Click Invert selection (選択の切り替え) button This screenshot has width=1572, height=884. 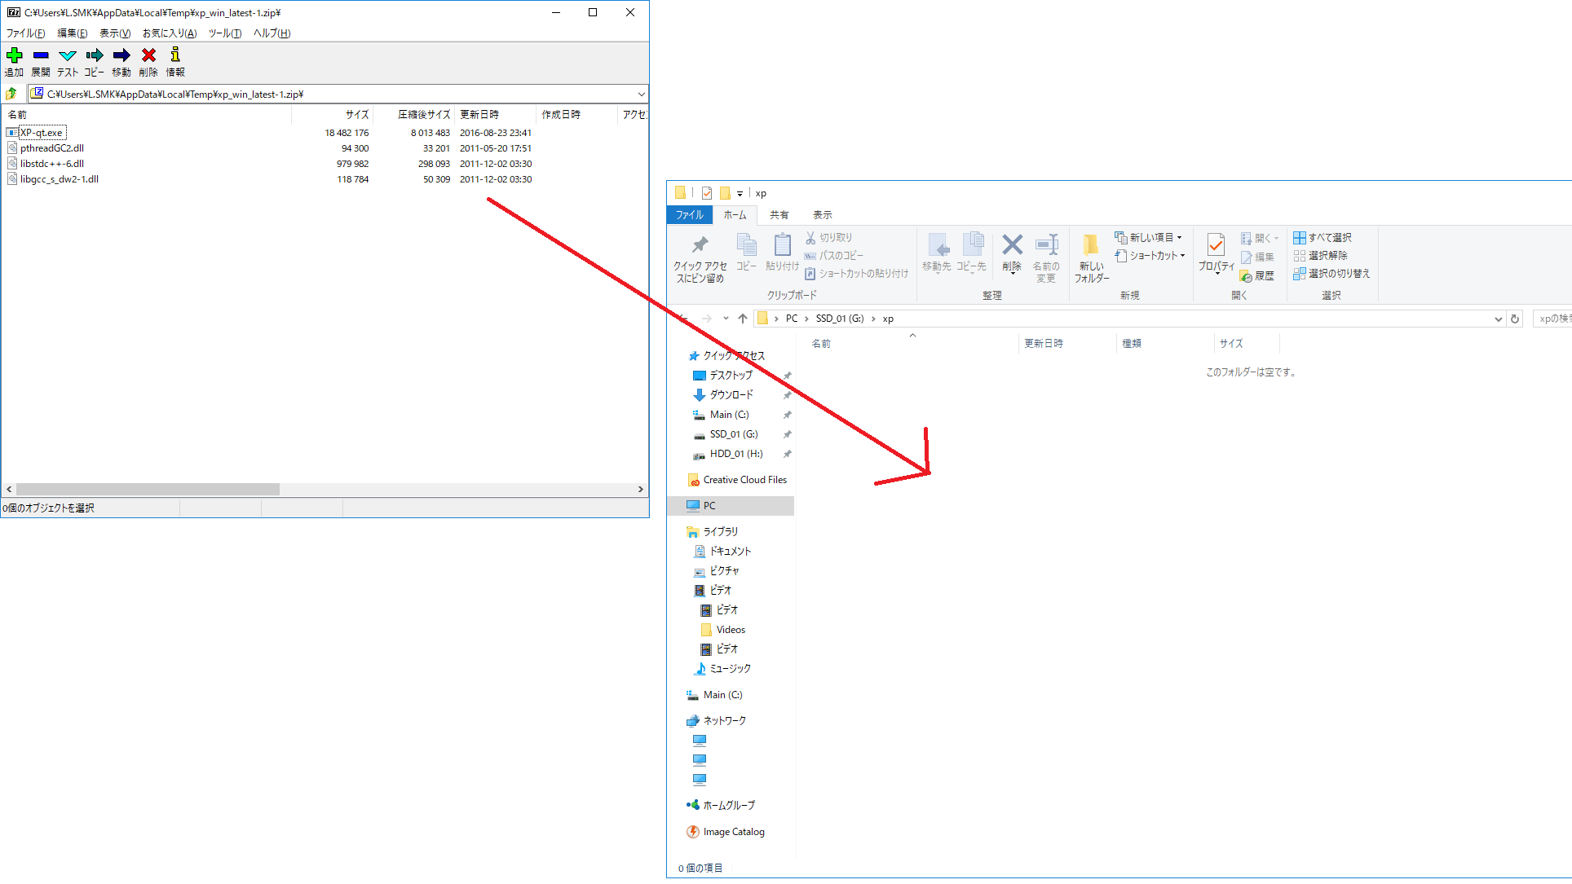tap(1331, 274)
